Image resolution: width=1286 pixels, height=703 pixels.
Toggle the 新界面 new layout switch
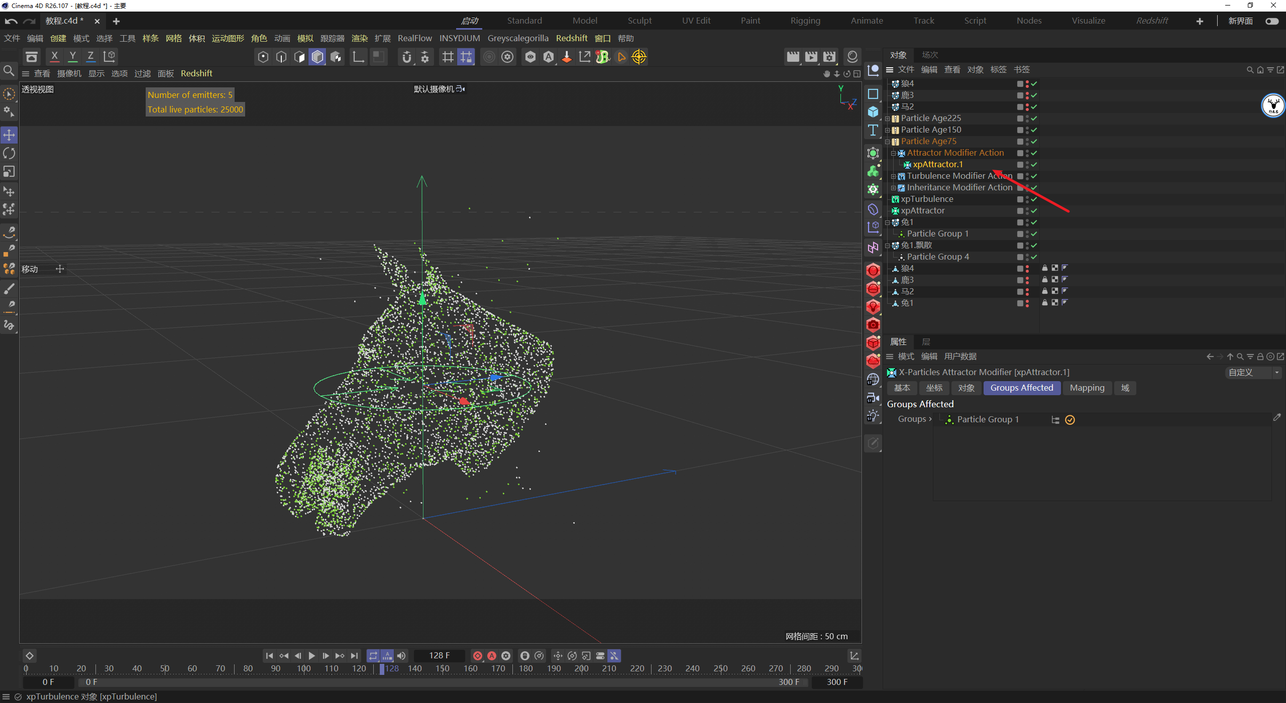(x=1272, y=21)
